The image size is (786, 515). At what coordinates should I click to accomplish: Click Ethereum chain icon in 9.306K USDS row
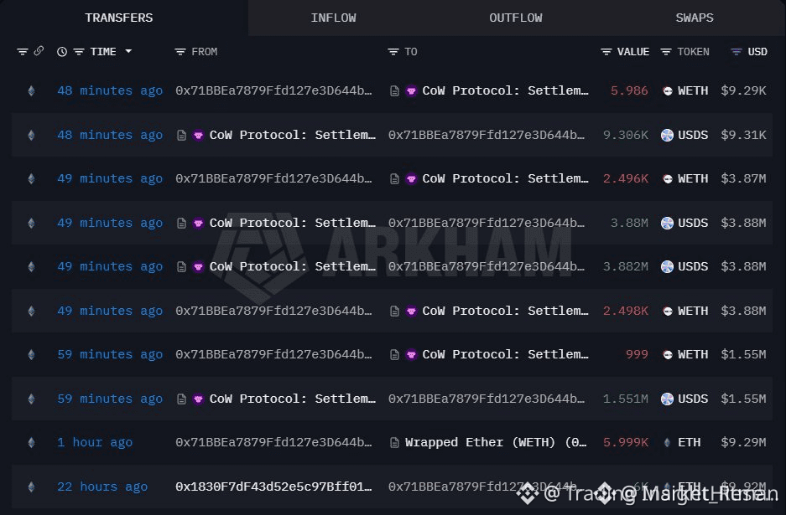pos(31,135)
